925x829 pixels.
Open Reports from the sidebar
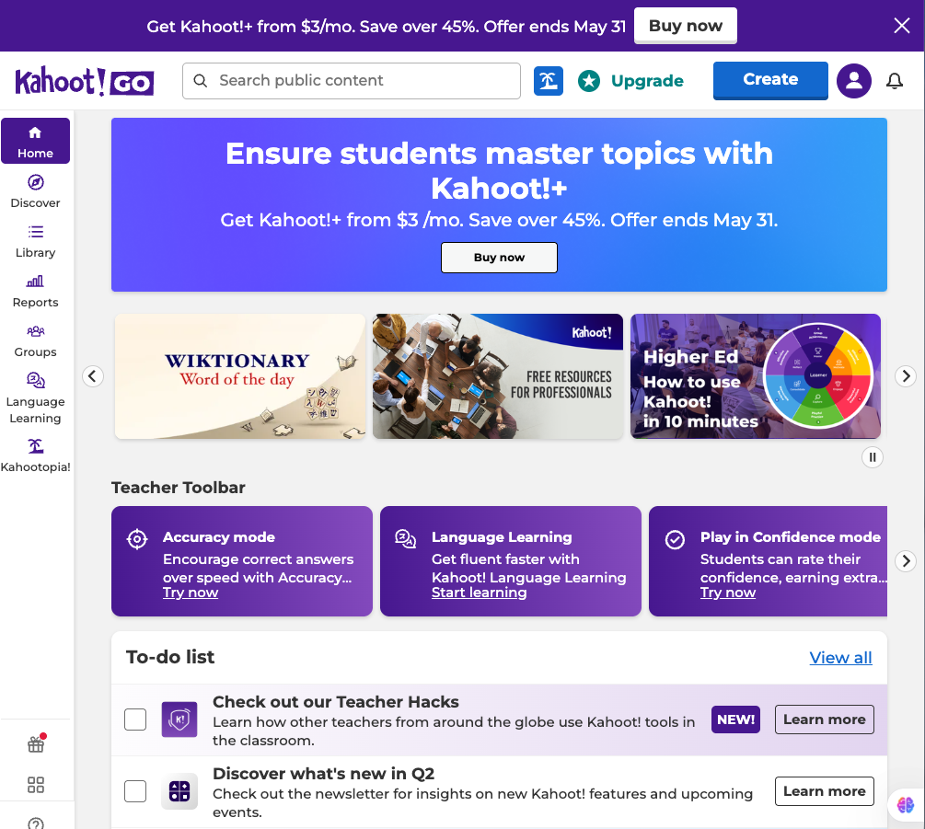click(x=35, y=291)
